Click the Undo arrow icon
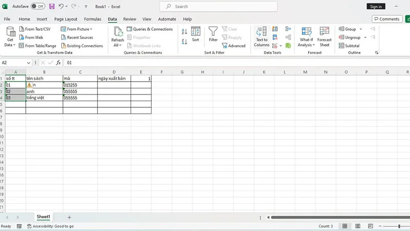This screenshot has height=231, width=410. click(x=61, y=6)
